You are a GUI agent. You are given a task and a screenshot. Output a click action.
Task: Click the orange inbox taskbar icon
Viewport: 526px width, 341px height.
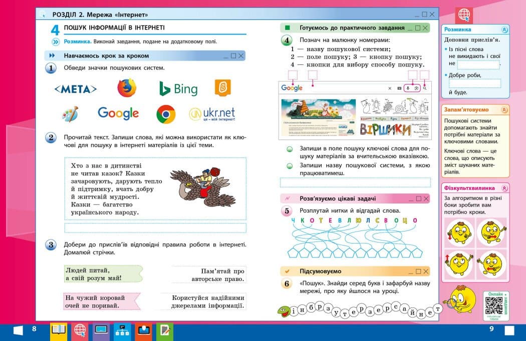[144, 331]
